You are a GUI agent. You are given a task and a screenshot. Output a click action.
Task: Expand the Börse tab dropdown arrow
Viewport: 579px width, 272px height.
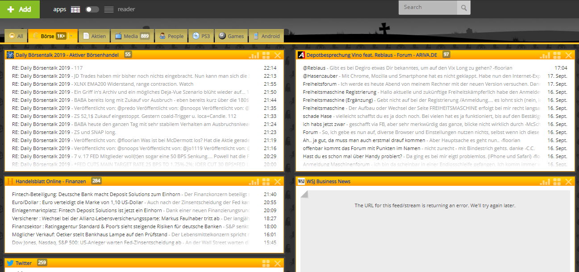pos(72,36)
